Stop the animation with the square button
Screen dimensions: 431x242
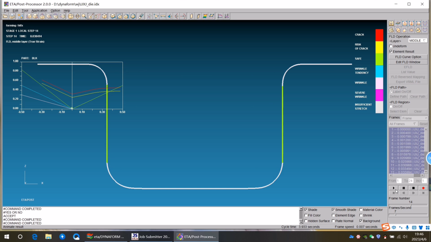[413, 188]
